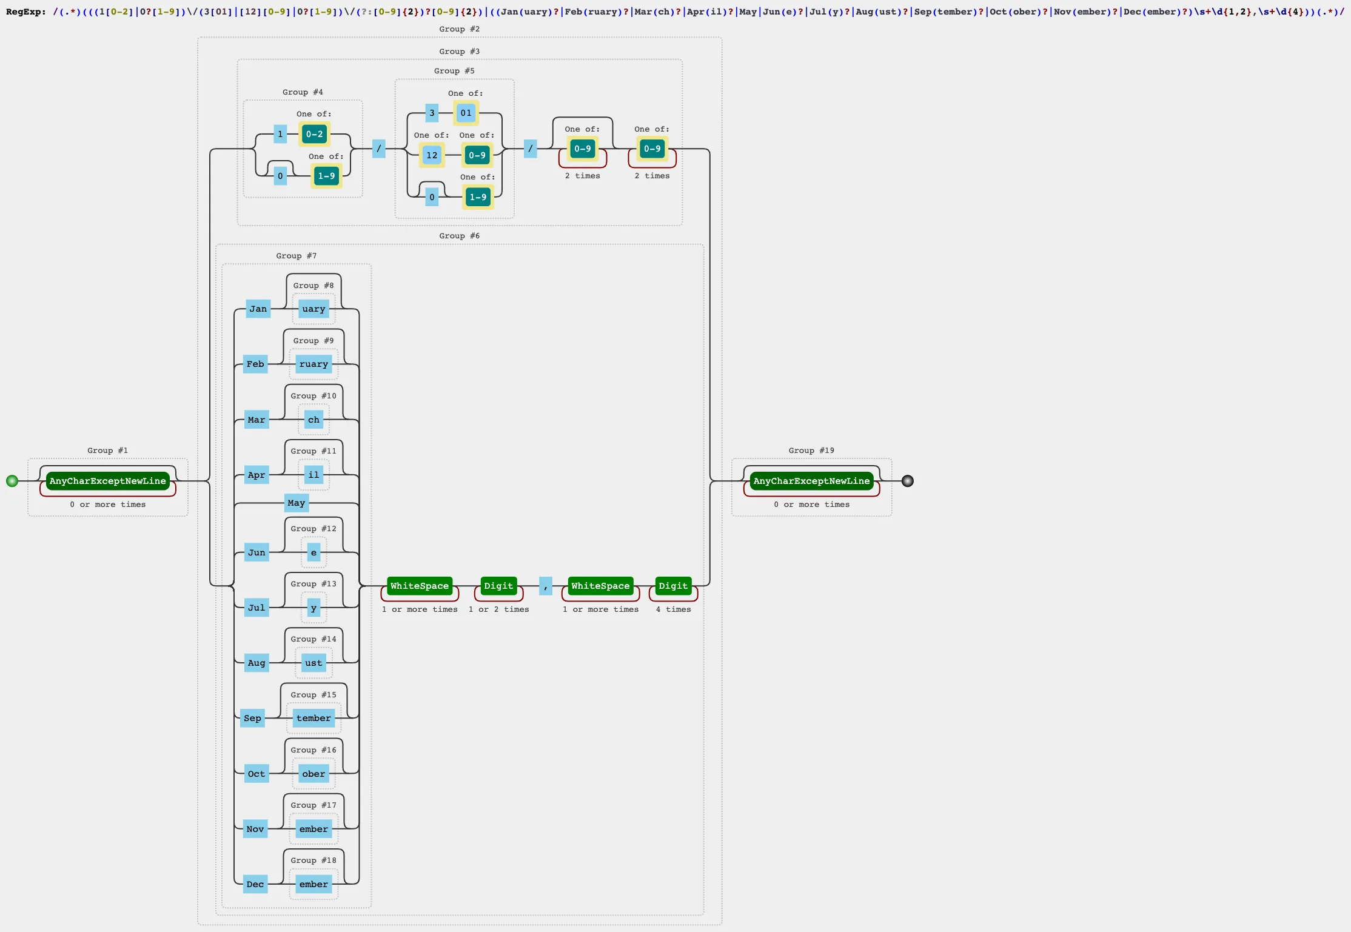Click the 12 character set box
The image size is (1351, 932).
pos(432,155)
